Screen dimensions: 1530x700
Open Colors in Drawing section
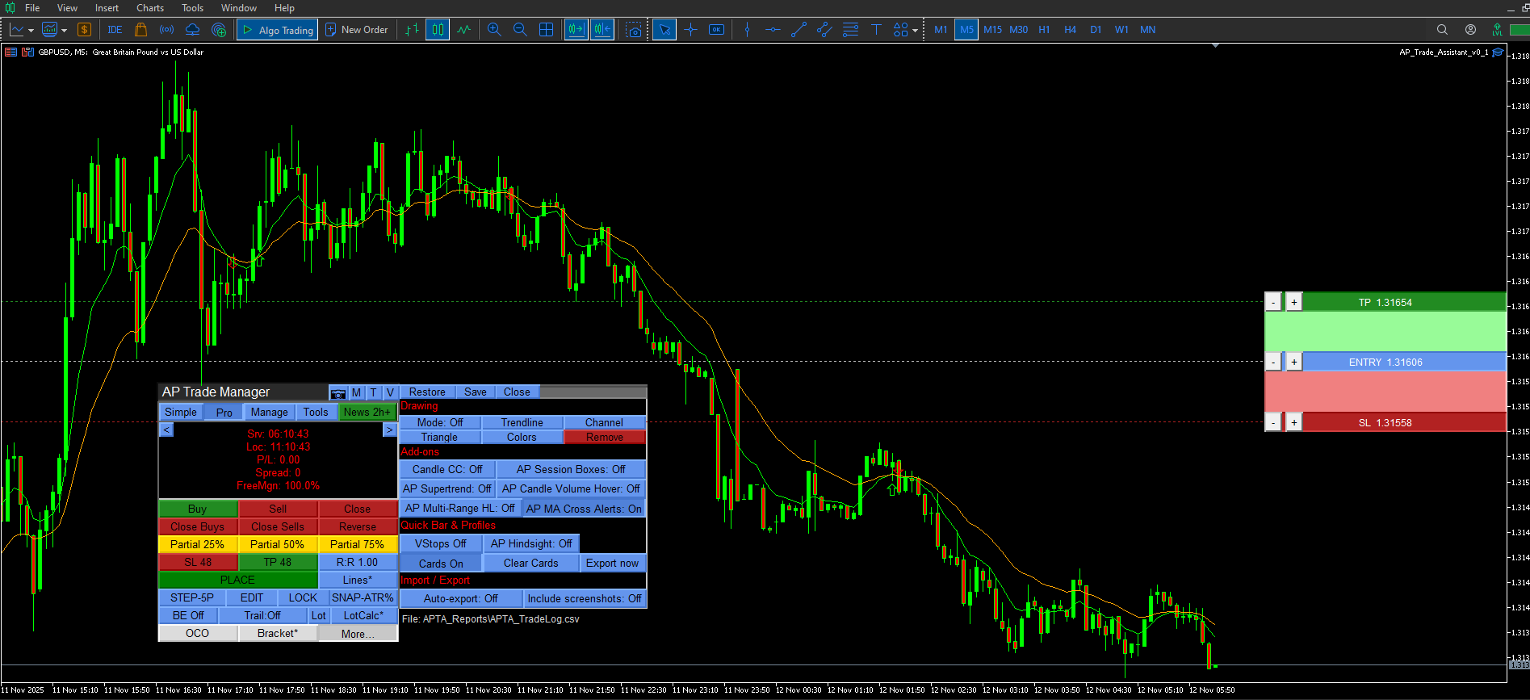click(x=522, y=437)
